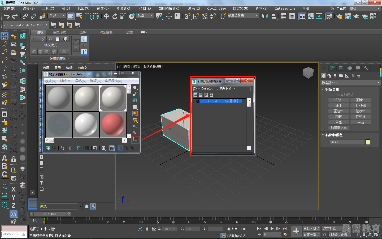Click the Mirror tool icon

(265, 16)
